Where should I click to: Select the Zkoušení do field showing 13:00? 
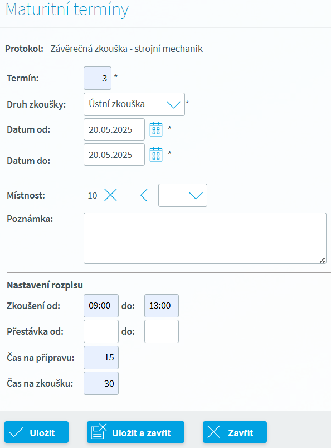click(x=162, y=306)
